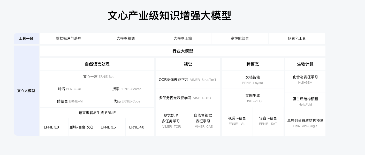Open 数据标注与处理 tool cell
This screenshot has width=365, height=155.
(69, 38)
